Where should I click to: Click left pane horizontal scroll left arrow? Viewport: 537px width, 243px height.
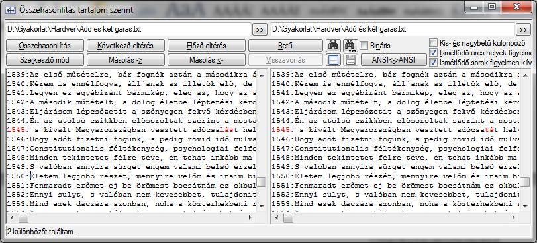pos(12,217)
